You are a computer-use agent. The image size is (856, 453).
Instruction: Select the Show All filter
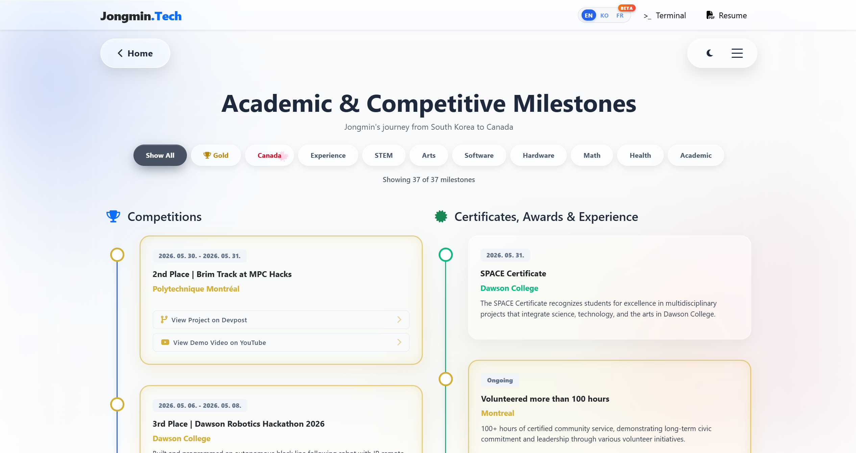point(160,155)
